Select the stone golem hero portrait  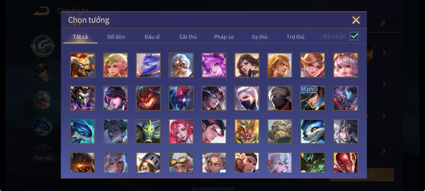pyautogui.click(x=280, y=131)
